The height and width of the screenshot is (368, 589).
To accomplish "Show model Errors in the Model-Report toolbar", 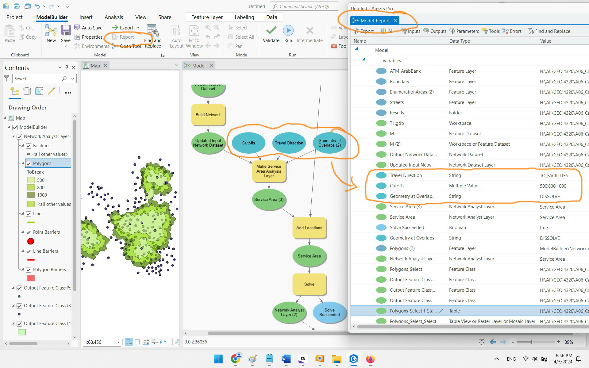I will tap(512, 31).
